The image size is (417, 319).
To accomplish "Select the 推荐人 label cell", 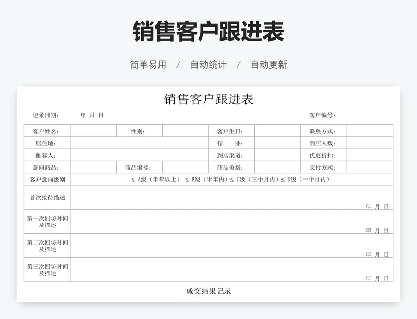I will (x=47, y=155).
